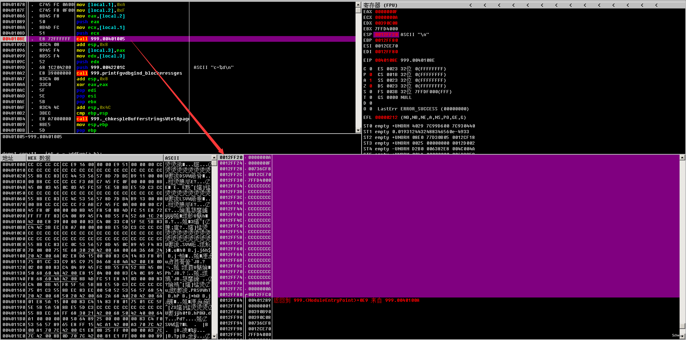Toggle the D direction flag value
Image resolution: width=686 pixels, height=340 pixels.
(x=371, y=103)
